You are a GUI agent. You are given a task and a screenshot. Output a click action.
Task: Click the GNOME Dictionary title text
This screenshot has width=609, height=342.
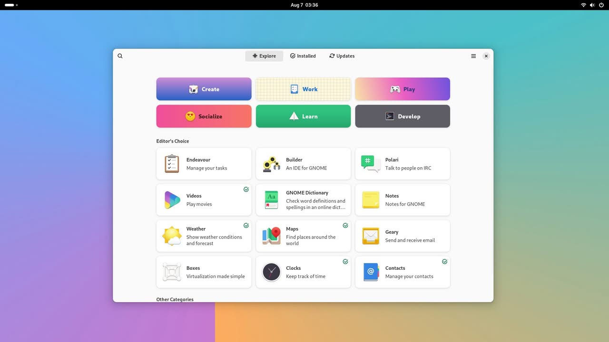(307, 193)
